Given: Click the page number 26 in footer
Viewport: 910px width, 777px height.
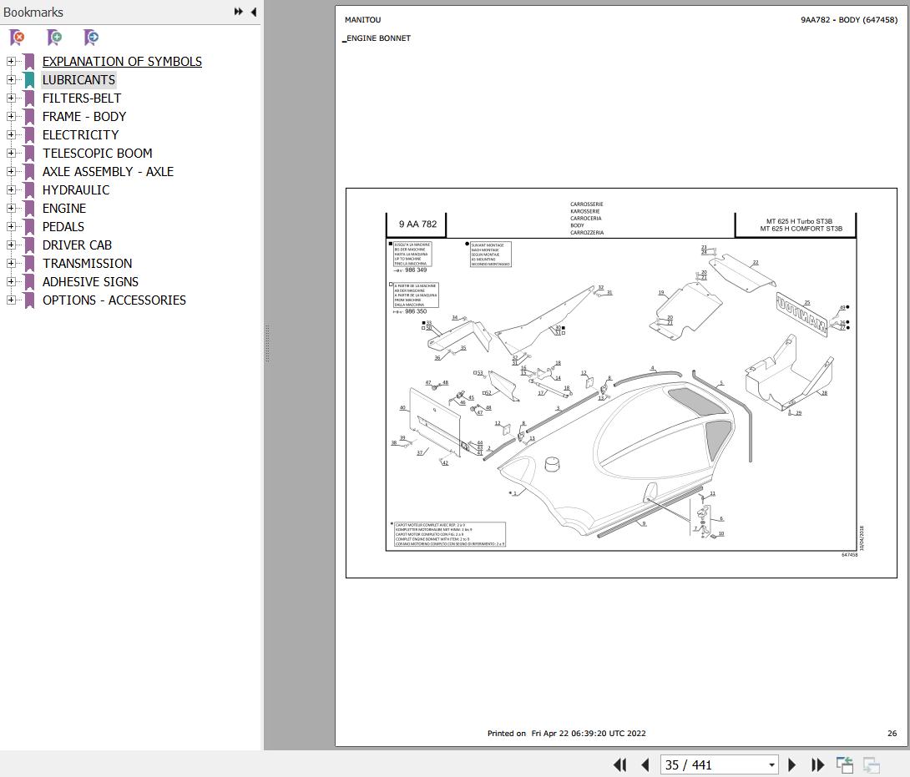Looking at the screenshot, I should (x=892, y=733).
